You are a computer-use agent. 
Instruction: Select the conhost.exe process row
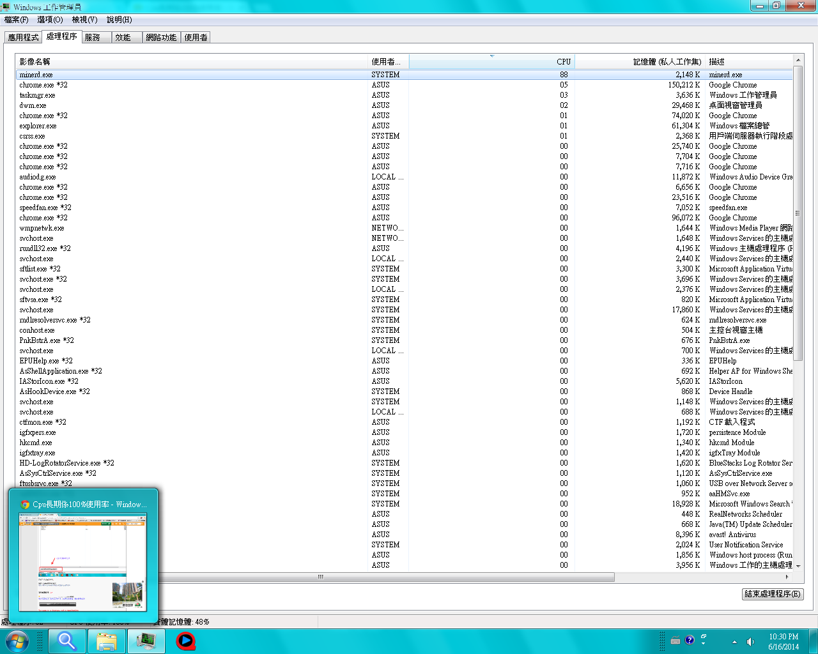(404, 330)
